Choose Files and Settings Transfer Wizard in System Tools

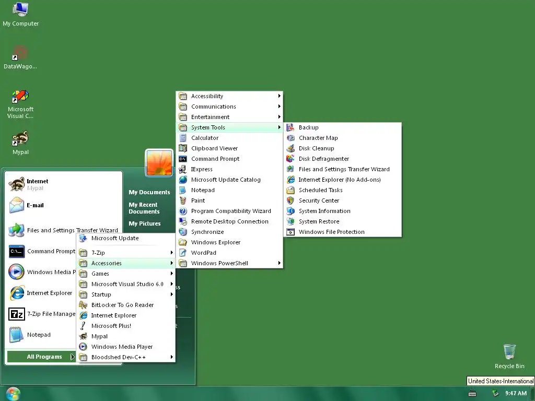343,169
